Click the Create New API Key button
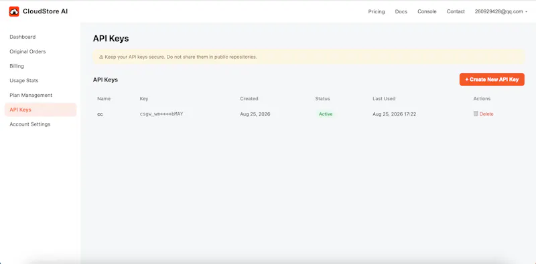Viewport: 536px width, 264px height. (x=492, y=80)
